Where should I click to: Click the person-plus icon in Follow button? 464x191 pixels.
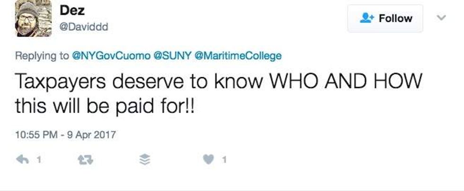click(x=367, y=18)
